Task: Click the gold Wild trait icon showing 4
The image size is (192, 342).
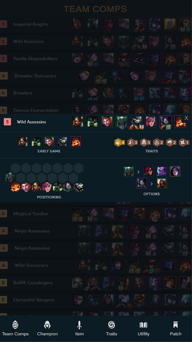Action: 120,143
